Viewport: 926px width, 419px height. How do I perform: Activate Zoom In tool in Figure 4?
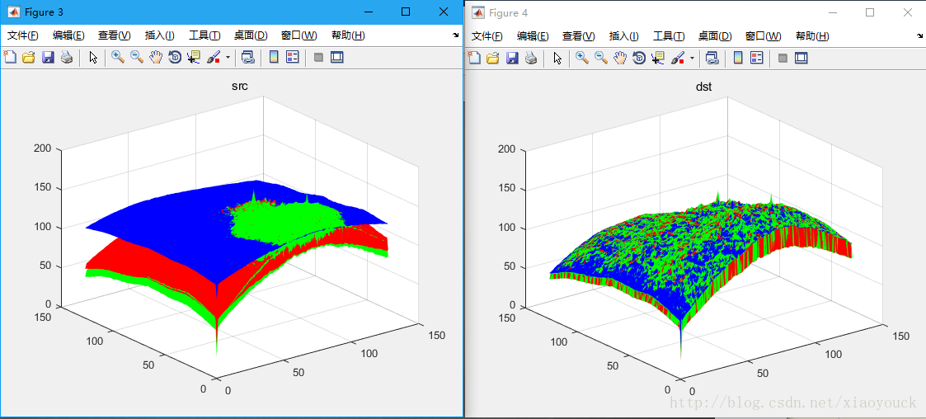click(x=582, y=58)
